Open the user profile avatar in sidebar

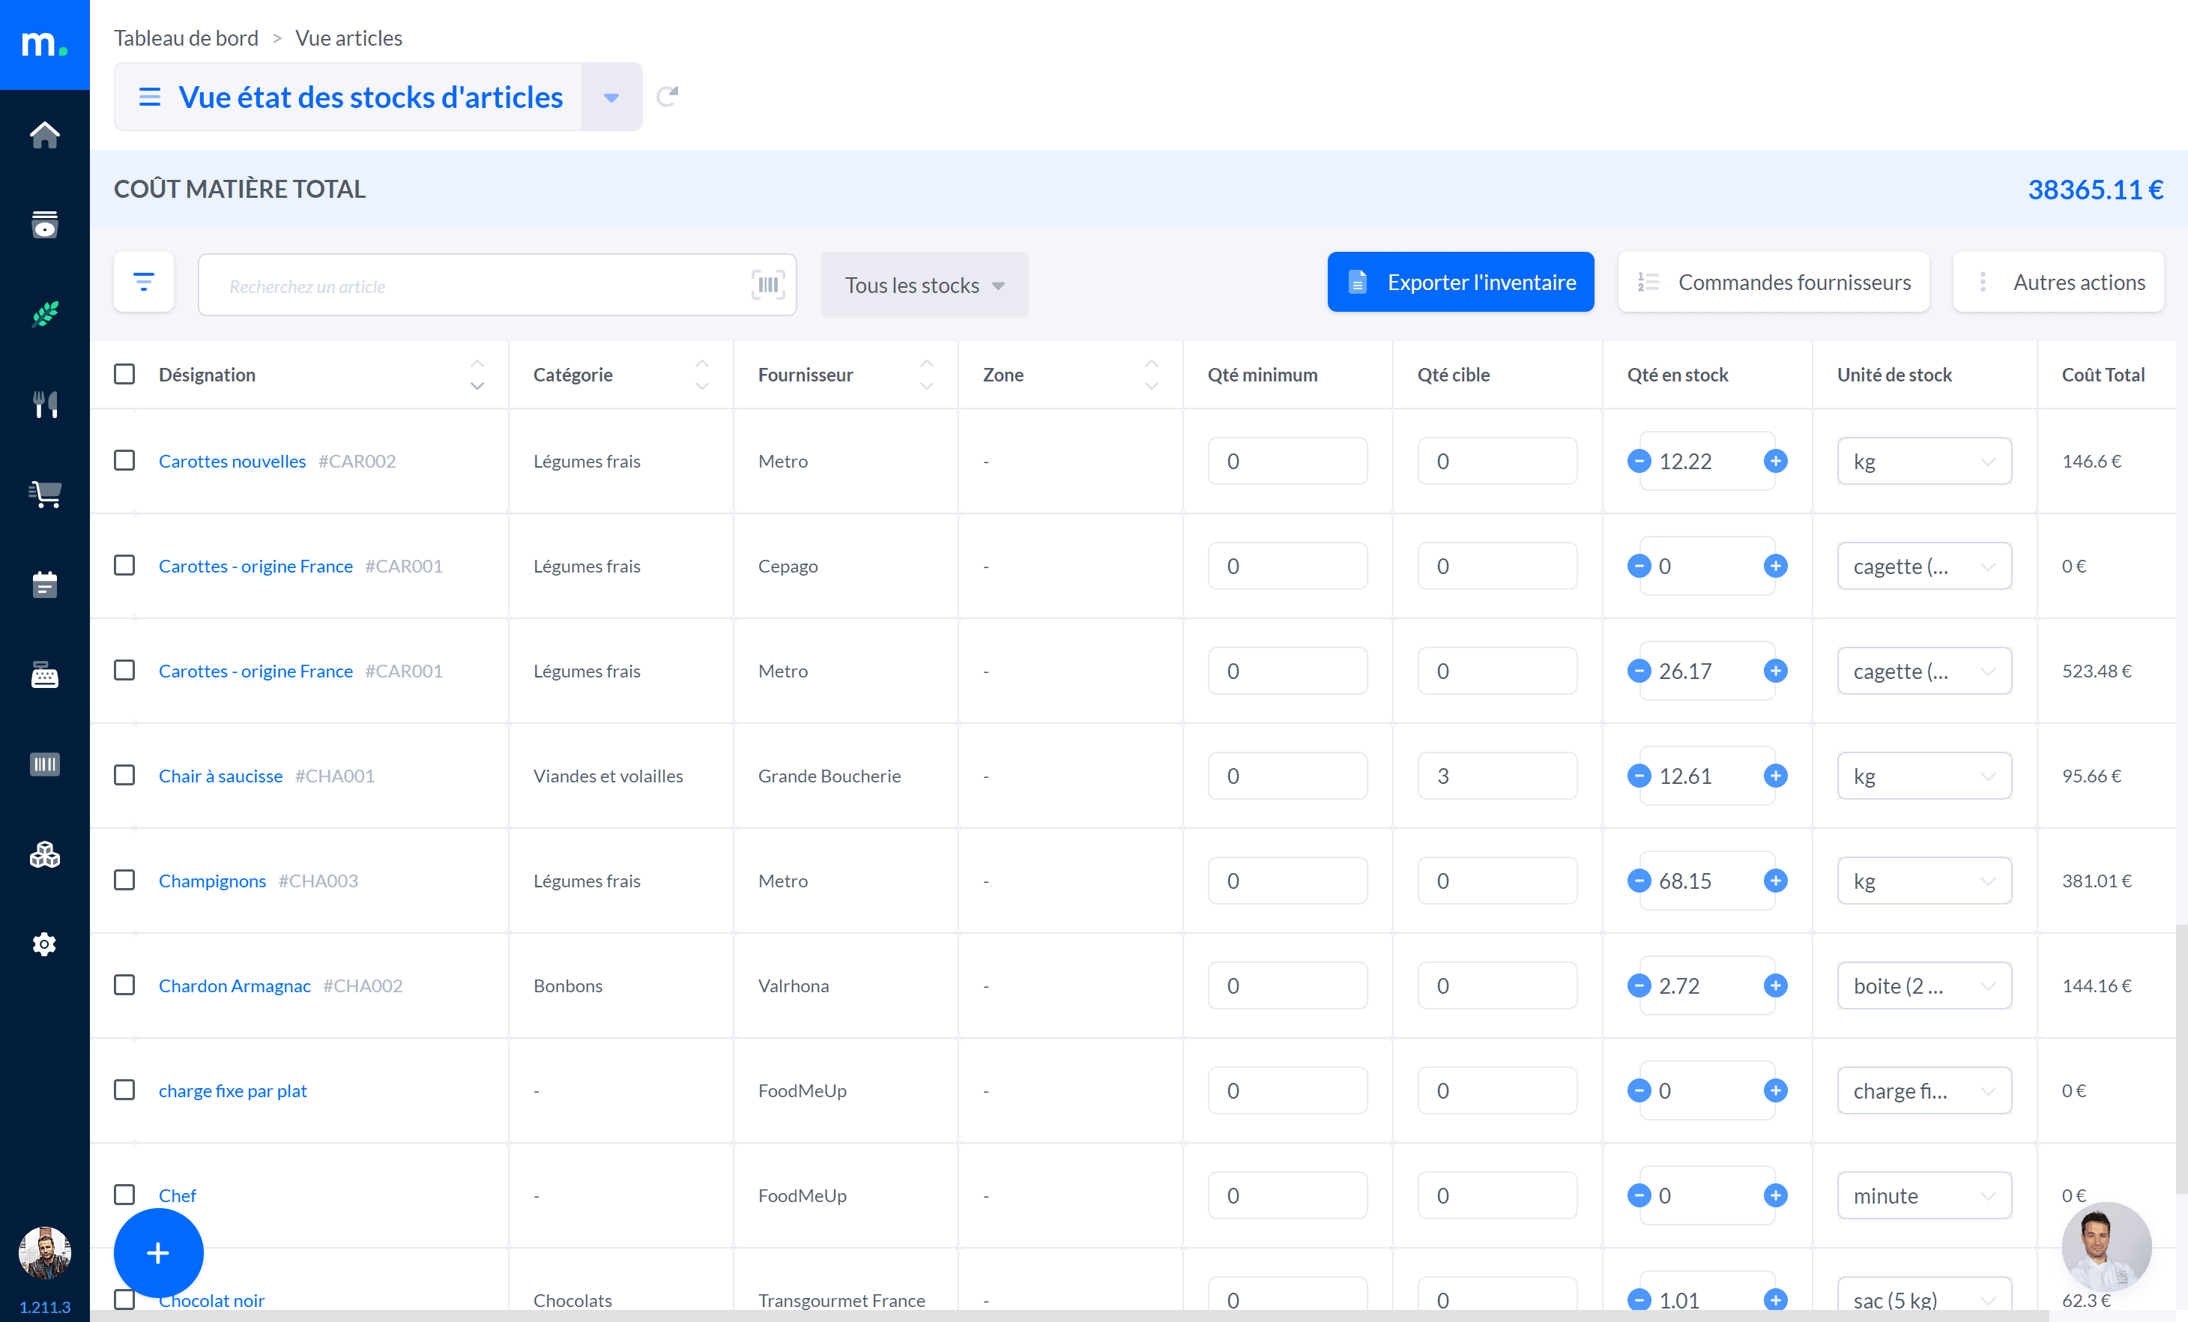[44, 1252]
